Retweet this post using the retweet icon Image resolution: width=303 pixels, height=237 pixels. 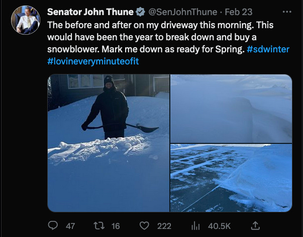point(99,226)
